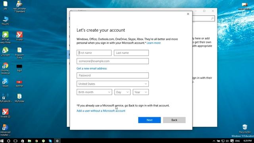This screenshot has width=254, height=143.
Task: Launch the µTorrent desktop shortcut
Action: (5, 52)
